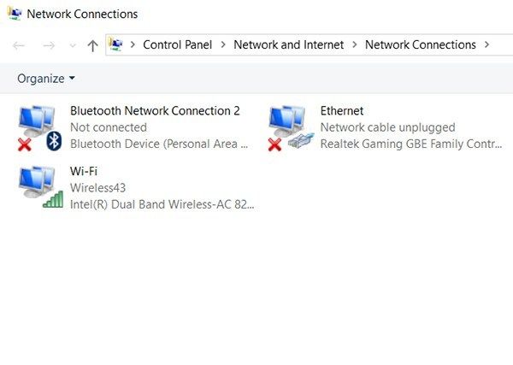Go up one folder level arrow
513x365 pixels.
[92, 45]
